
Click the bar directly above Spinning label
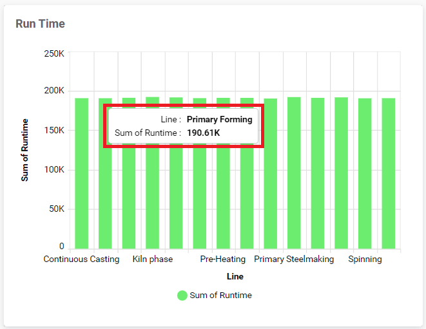(365, 173)
